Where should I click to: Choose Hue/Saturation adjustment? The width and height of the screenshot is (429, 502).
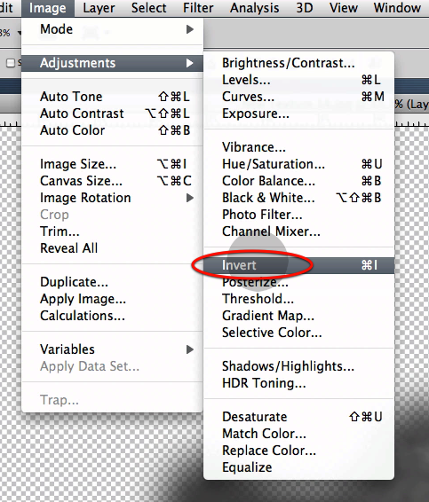click(298, 164)
